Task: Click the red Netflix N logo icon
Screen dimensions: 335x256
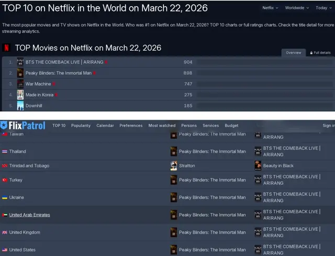Action: (7, 48)
